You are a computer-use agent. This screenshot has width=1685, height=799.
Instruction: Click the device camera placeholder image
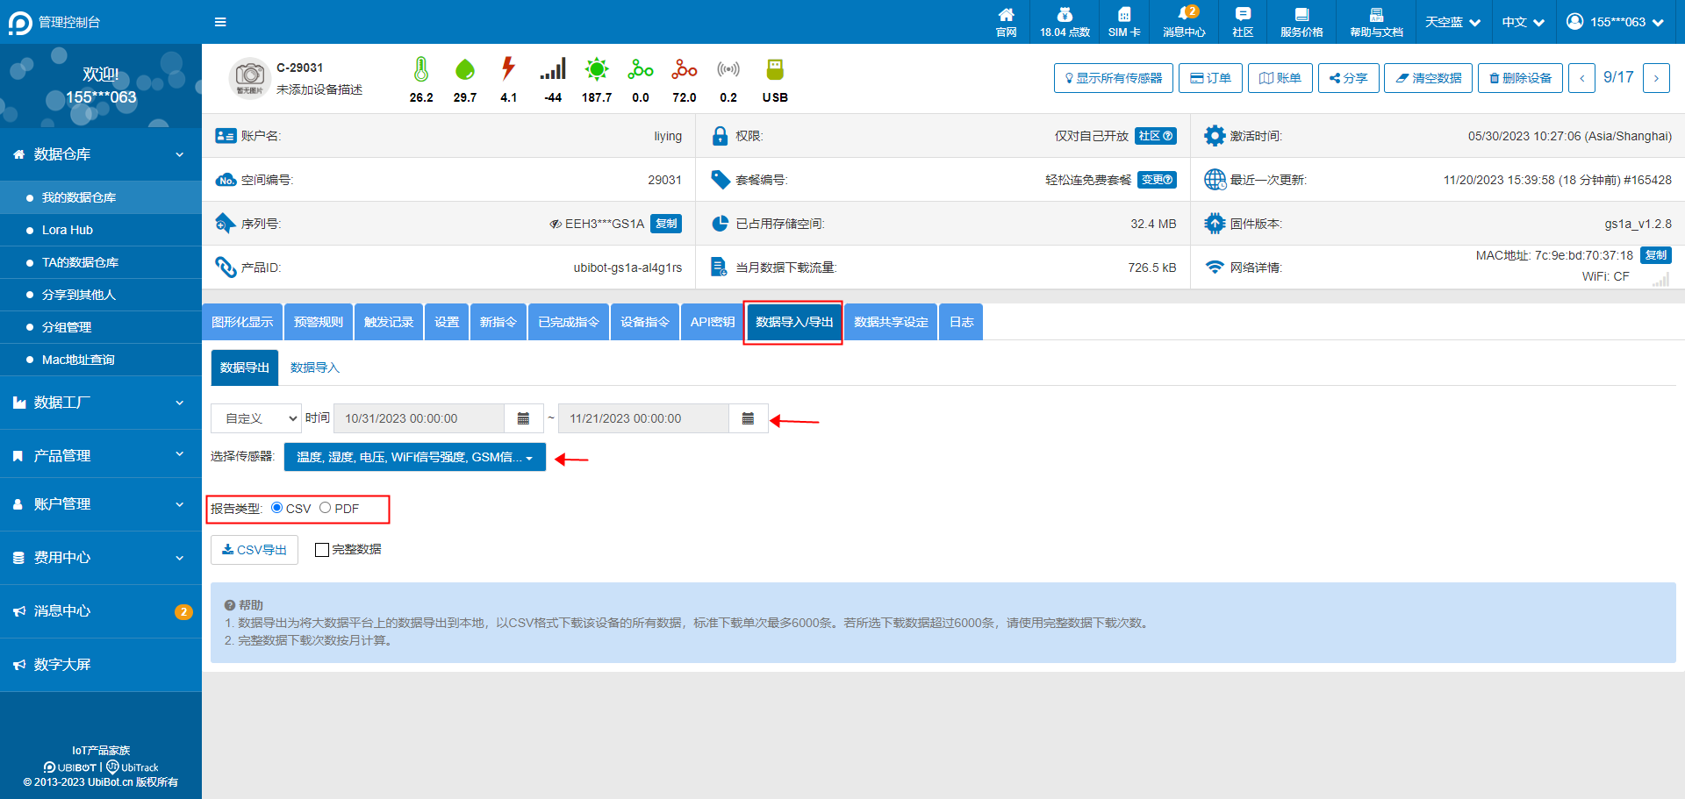tap(250, 78)
